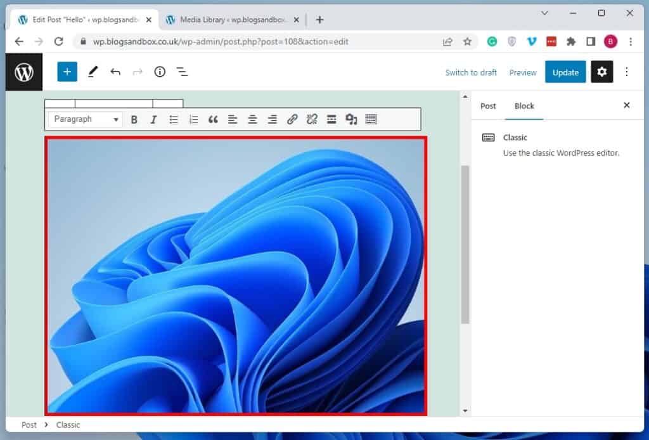Select the blue abstract image in editor

236,276
